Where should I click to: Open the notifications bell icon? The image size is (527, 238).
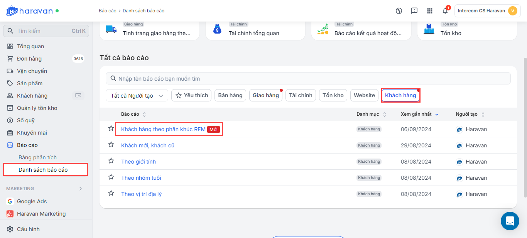(445, 11)
